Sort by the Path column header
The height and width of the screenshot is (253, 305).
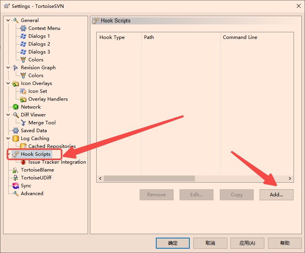181,37
